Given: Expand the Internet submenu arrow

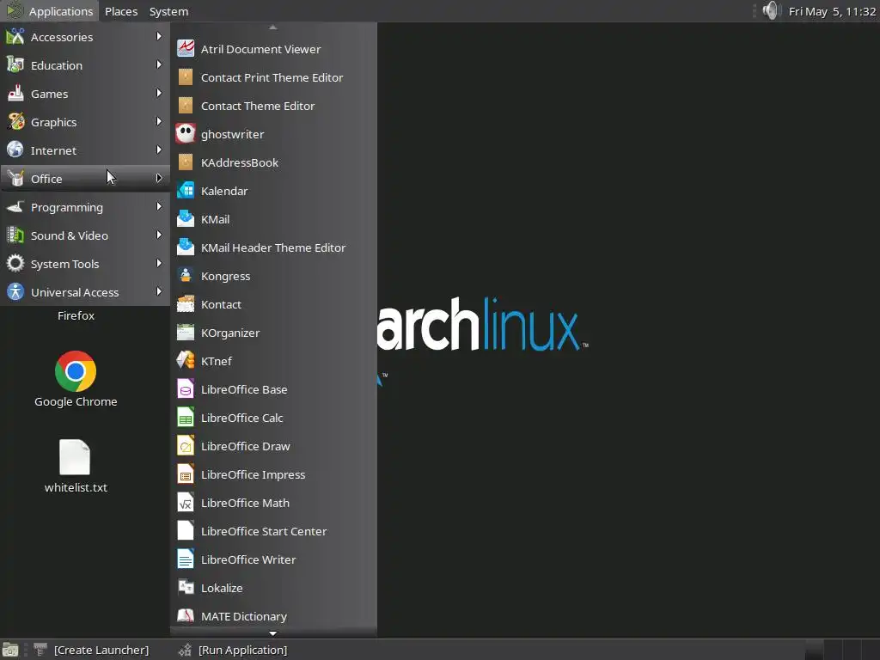Looking at the screenshot, I should pos(159,150).
